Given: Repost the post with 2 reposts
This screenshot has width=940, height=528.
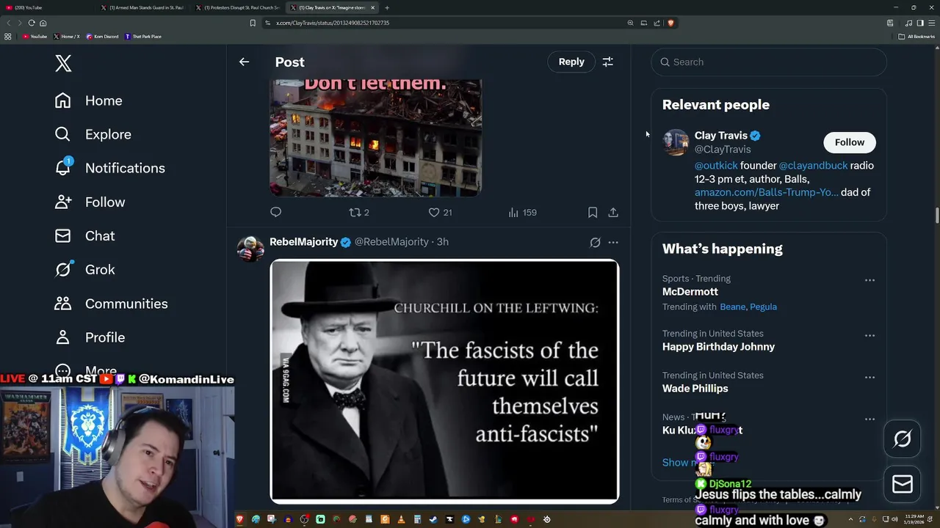Looking at the screenshot, I should 359,213.
